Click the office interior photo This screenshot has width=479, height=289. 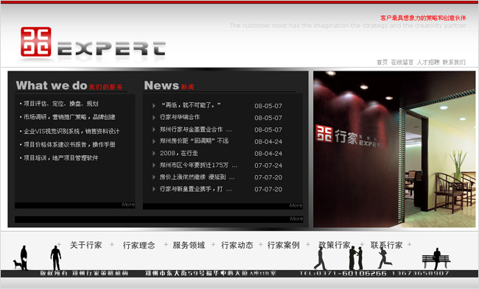[x=394, y=149]
